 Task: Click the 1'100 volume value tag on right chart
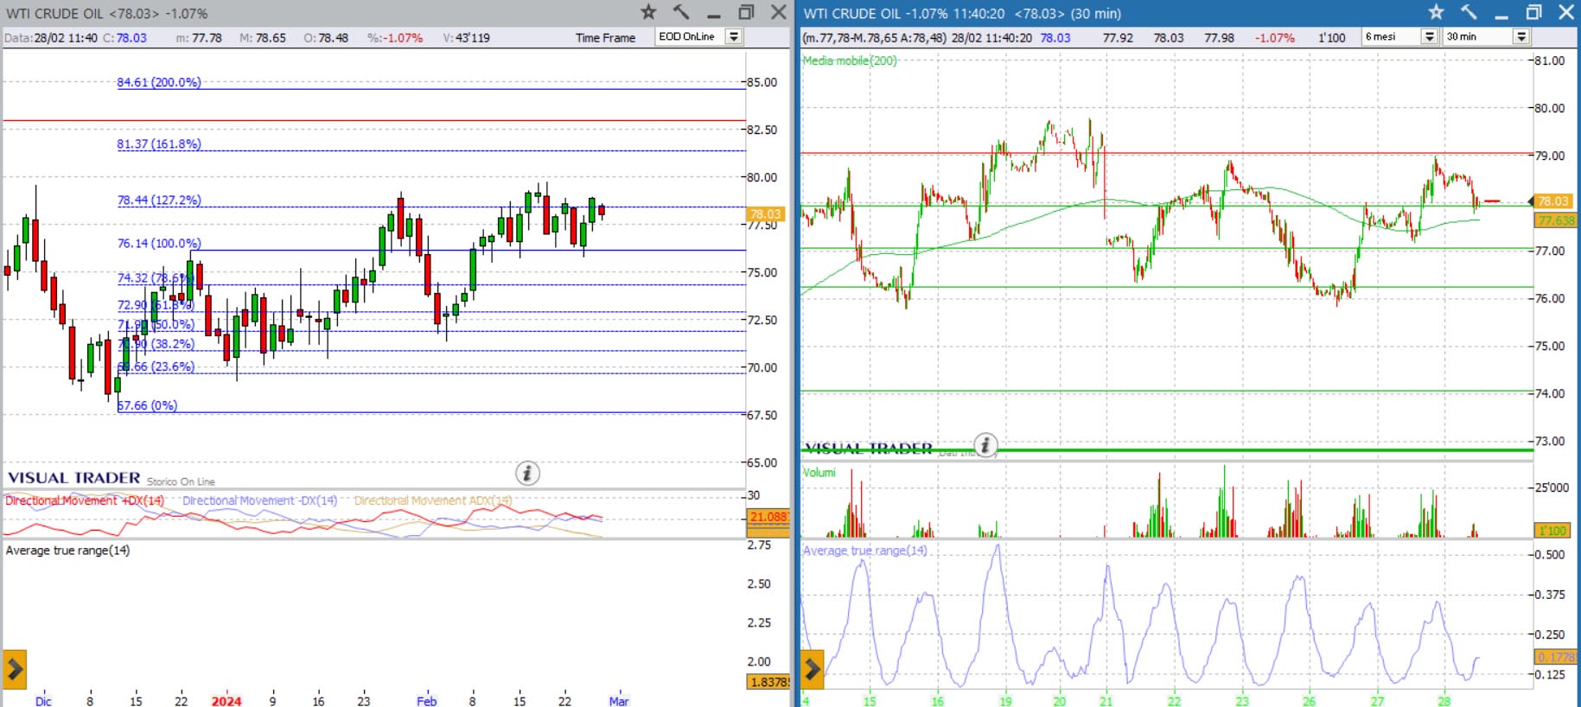[1552, 531]
